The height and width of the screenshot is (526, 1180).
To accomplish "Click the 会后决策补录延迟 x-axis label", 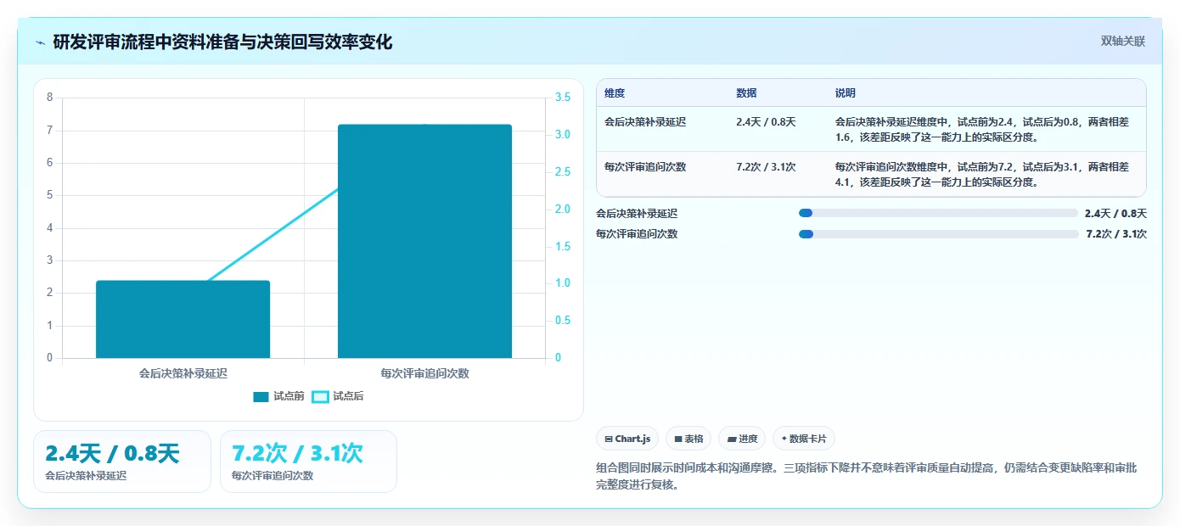I will 183,372.
